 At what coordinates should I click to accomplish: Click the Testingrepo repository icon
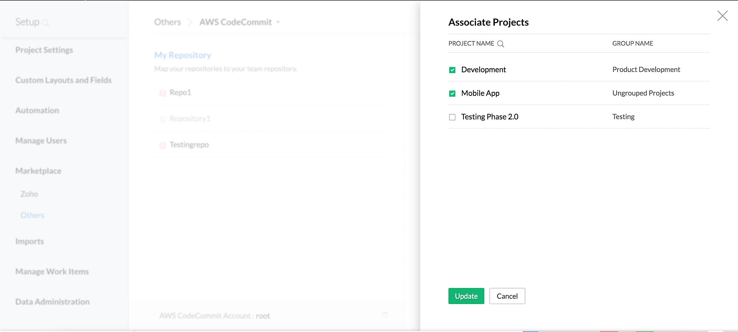tap(162, 145)
